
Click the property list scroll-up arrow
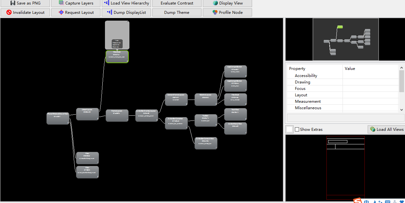click(401, 68)
